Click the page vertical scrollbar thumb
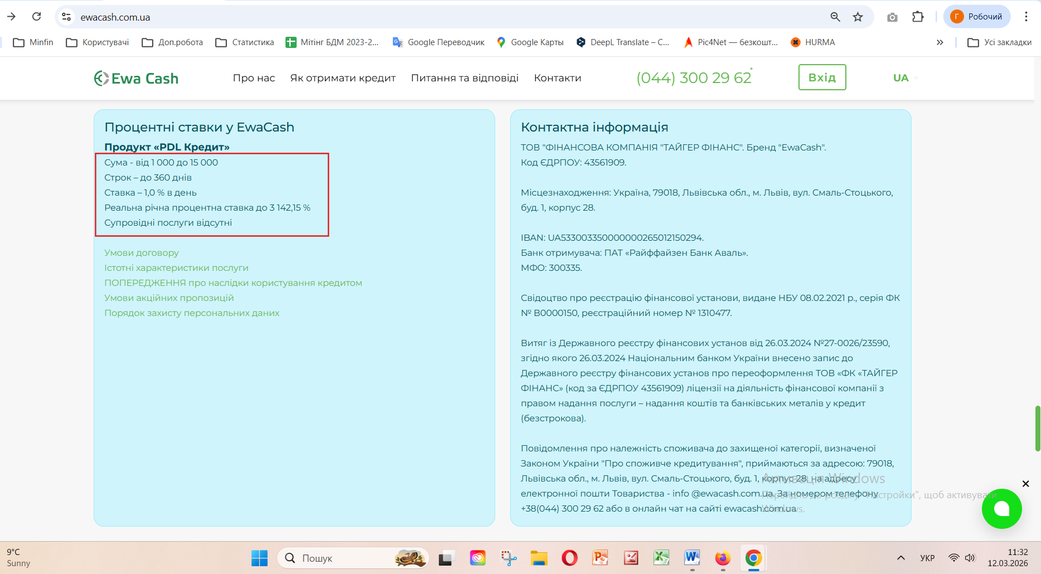 pos(1038,428)
